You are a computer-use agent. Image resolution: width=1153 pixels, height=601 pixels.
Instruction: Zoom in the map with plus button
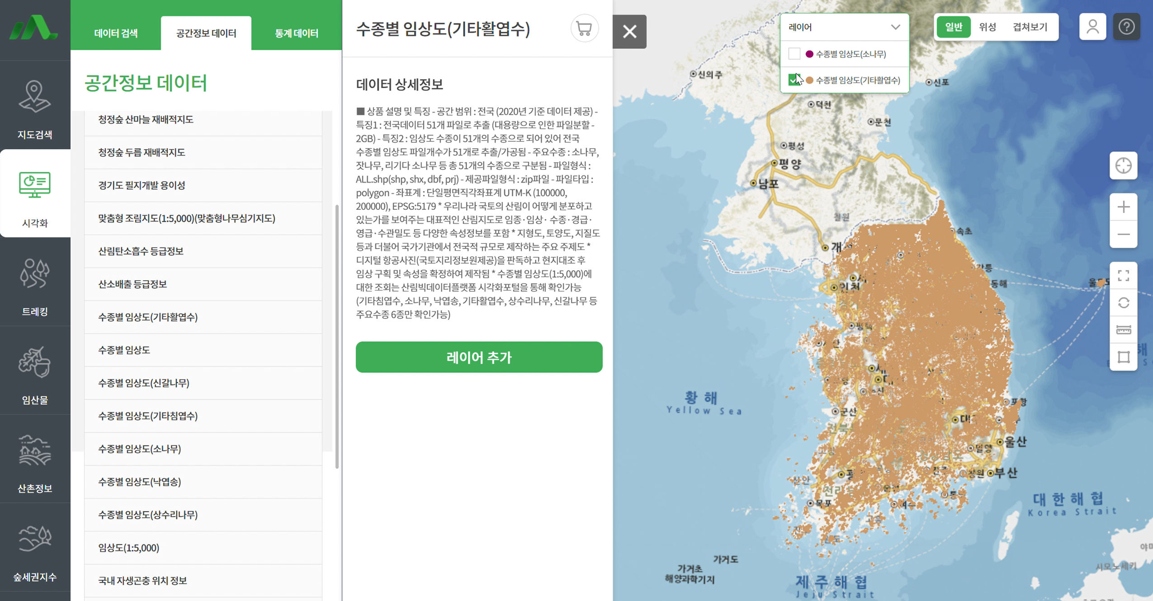pyautogui.click(x=1123, y=207)
